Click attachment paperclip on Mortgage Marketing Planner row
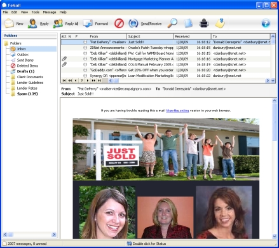 [64, 59]
